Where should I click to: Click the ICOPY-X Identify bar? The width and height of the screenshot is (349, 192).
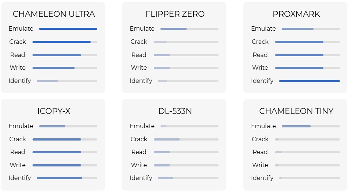67,178
